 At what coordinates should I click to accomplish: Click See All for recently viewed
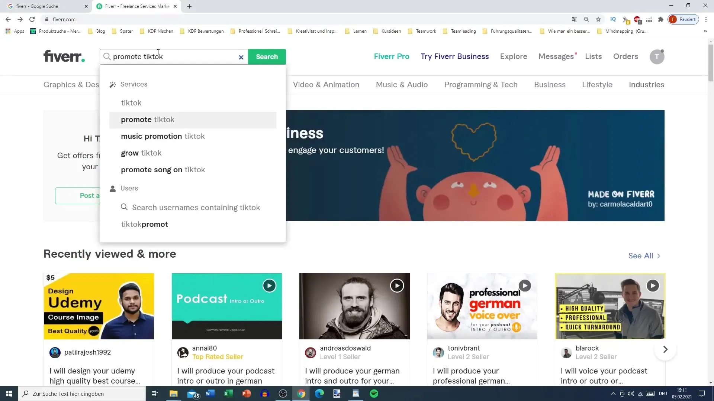(x=644, y=256)
